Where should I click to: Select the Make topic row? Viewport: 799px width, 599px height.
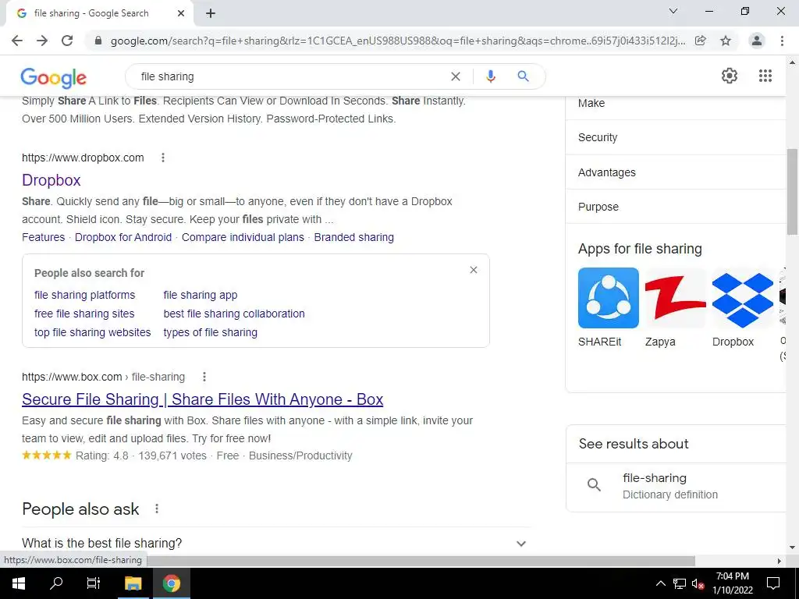tap(676, 103)
